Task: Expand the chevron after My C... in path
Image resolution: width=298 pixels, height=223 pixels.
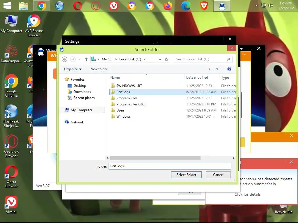Action: (x=116, y=59)
